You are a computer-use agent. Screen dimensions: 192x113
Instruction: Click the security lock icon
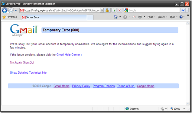107,10
